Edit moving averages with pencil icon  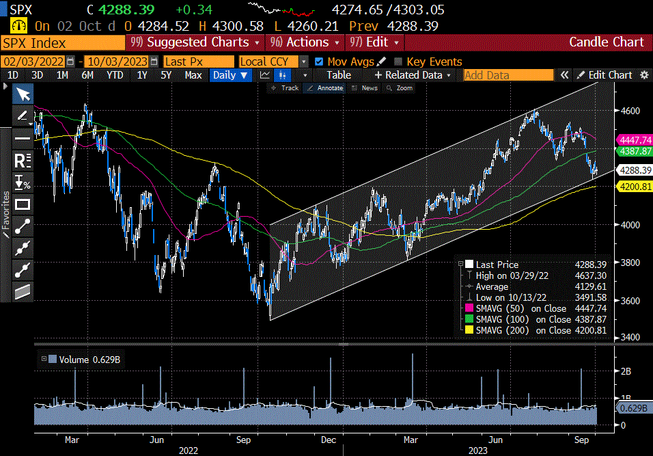[381, 62]
